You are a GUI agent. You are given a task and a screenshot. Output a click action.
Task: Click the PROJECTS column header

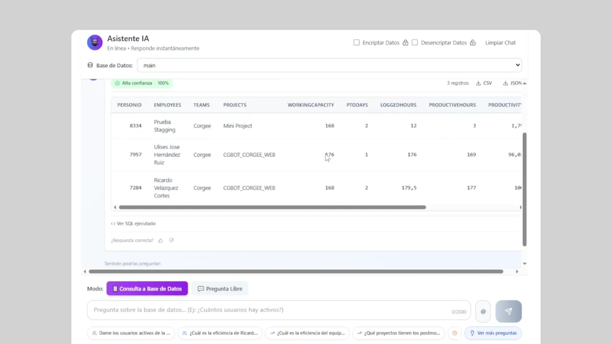point(235,105)
